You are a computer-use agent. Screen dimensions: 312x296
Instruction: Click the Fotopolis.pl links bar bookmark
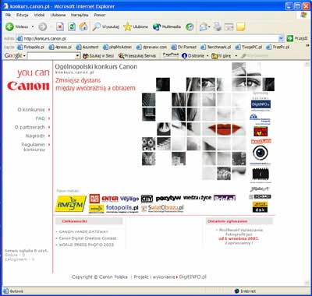pyautogui.click(x=30, y=47)
